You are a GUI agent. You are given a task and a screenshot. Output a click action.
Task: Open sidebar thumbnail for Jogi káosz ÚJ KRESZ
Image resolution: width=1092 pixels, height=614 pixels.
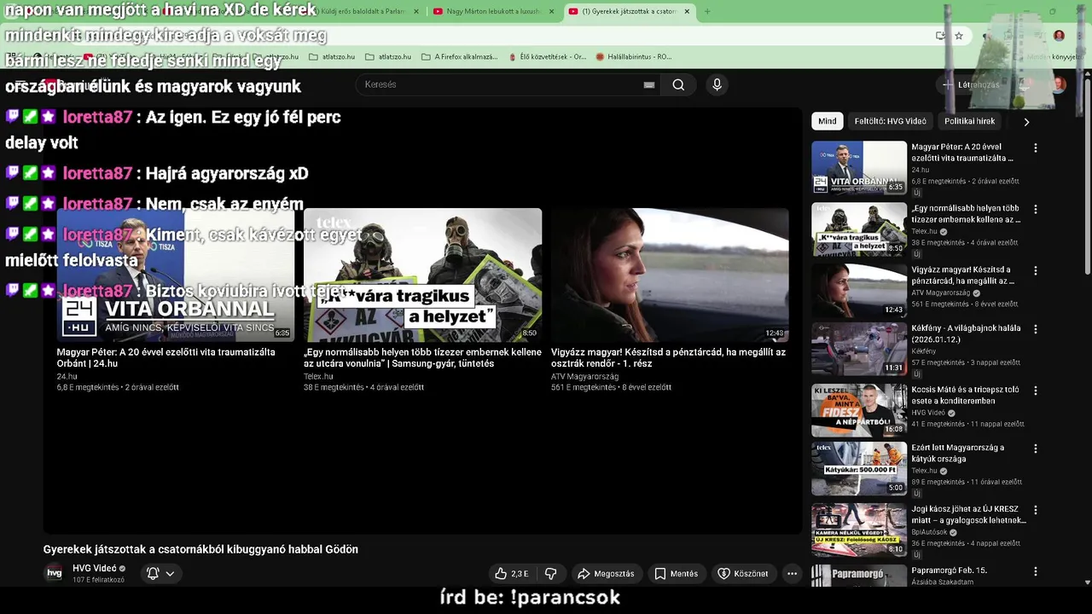859,530
